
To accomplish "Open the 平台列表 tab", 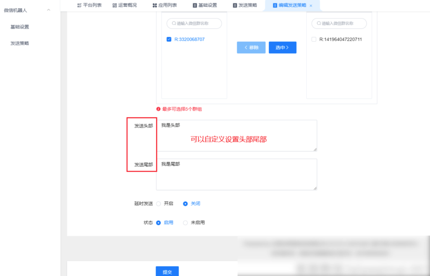I will (90, 5).
